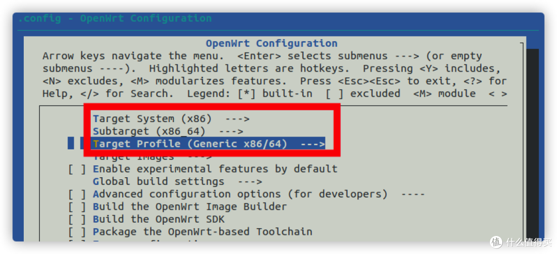Click the Build the OpenWrt Image Builder label

[x=190, y=207]
